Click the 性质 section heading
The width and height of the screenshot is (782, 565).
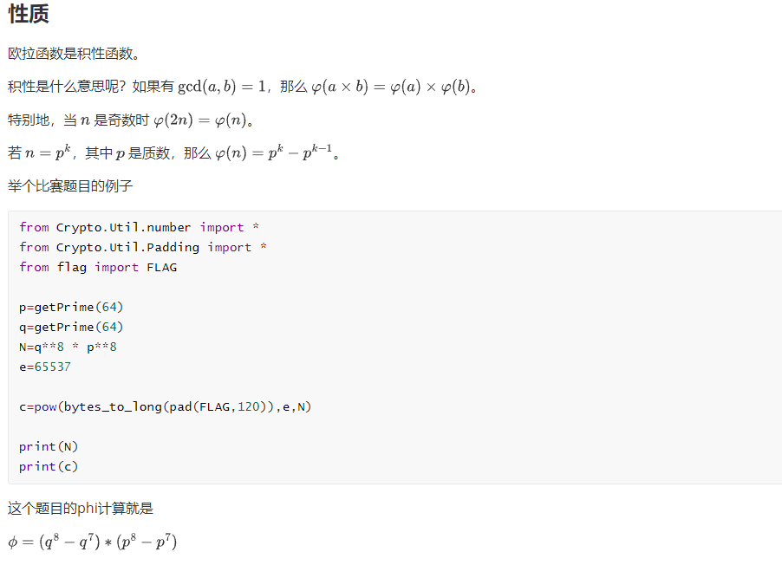29,15
